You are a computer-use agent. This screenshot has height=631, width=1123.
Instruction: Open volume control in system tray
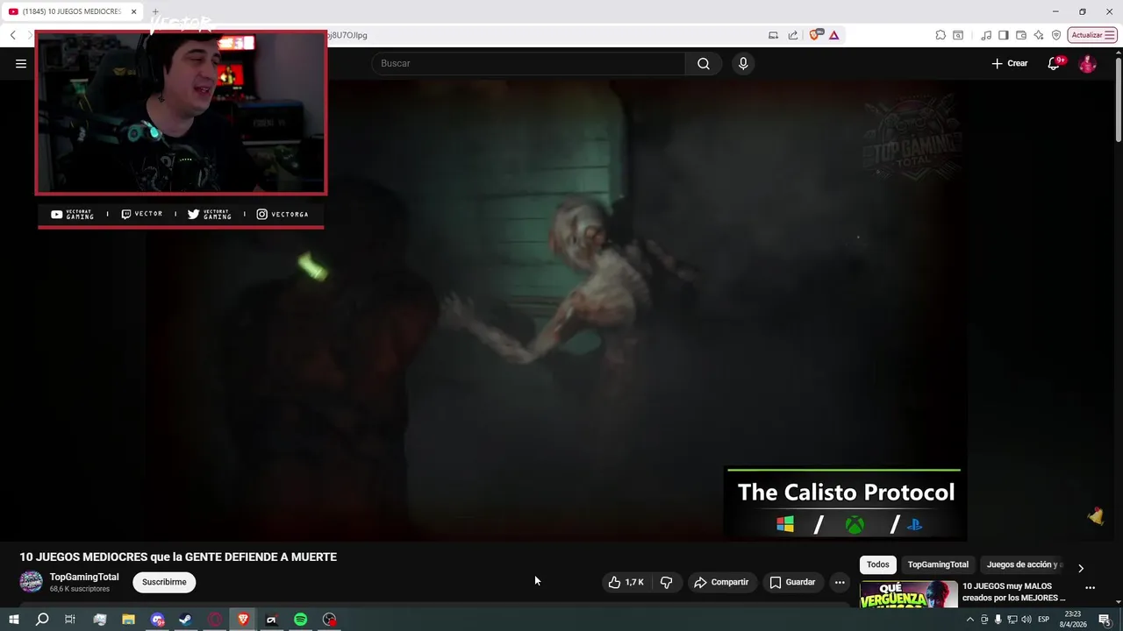click(1026, 620)
